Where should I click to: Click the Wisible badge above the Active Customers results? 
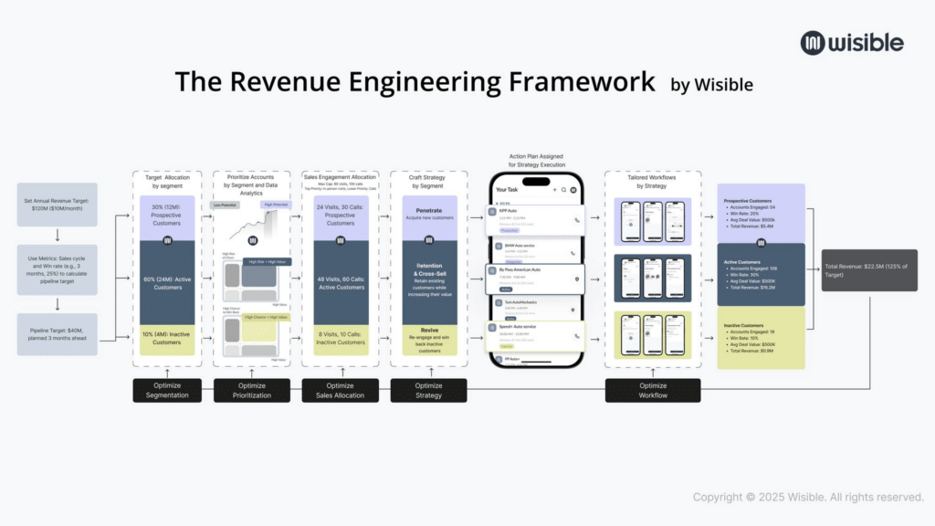coord(761,243)
